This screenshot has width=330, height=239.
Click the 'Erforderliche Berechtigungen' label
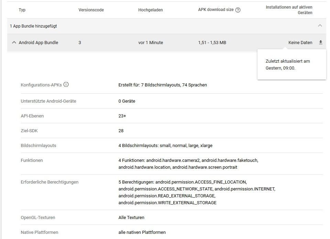(49, 182)
